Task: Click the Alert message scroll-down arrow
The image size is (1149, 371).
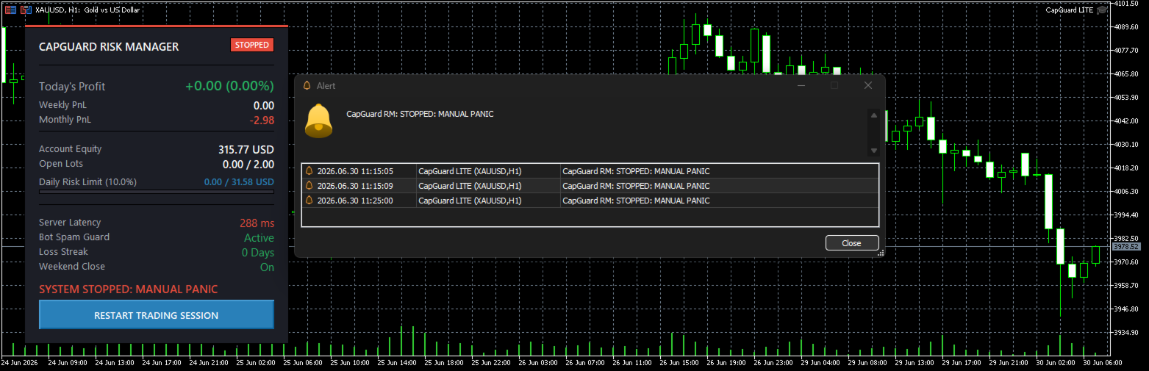Action: pyautogui.click(x=873, y=151)
